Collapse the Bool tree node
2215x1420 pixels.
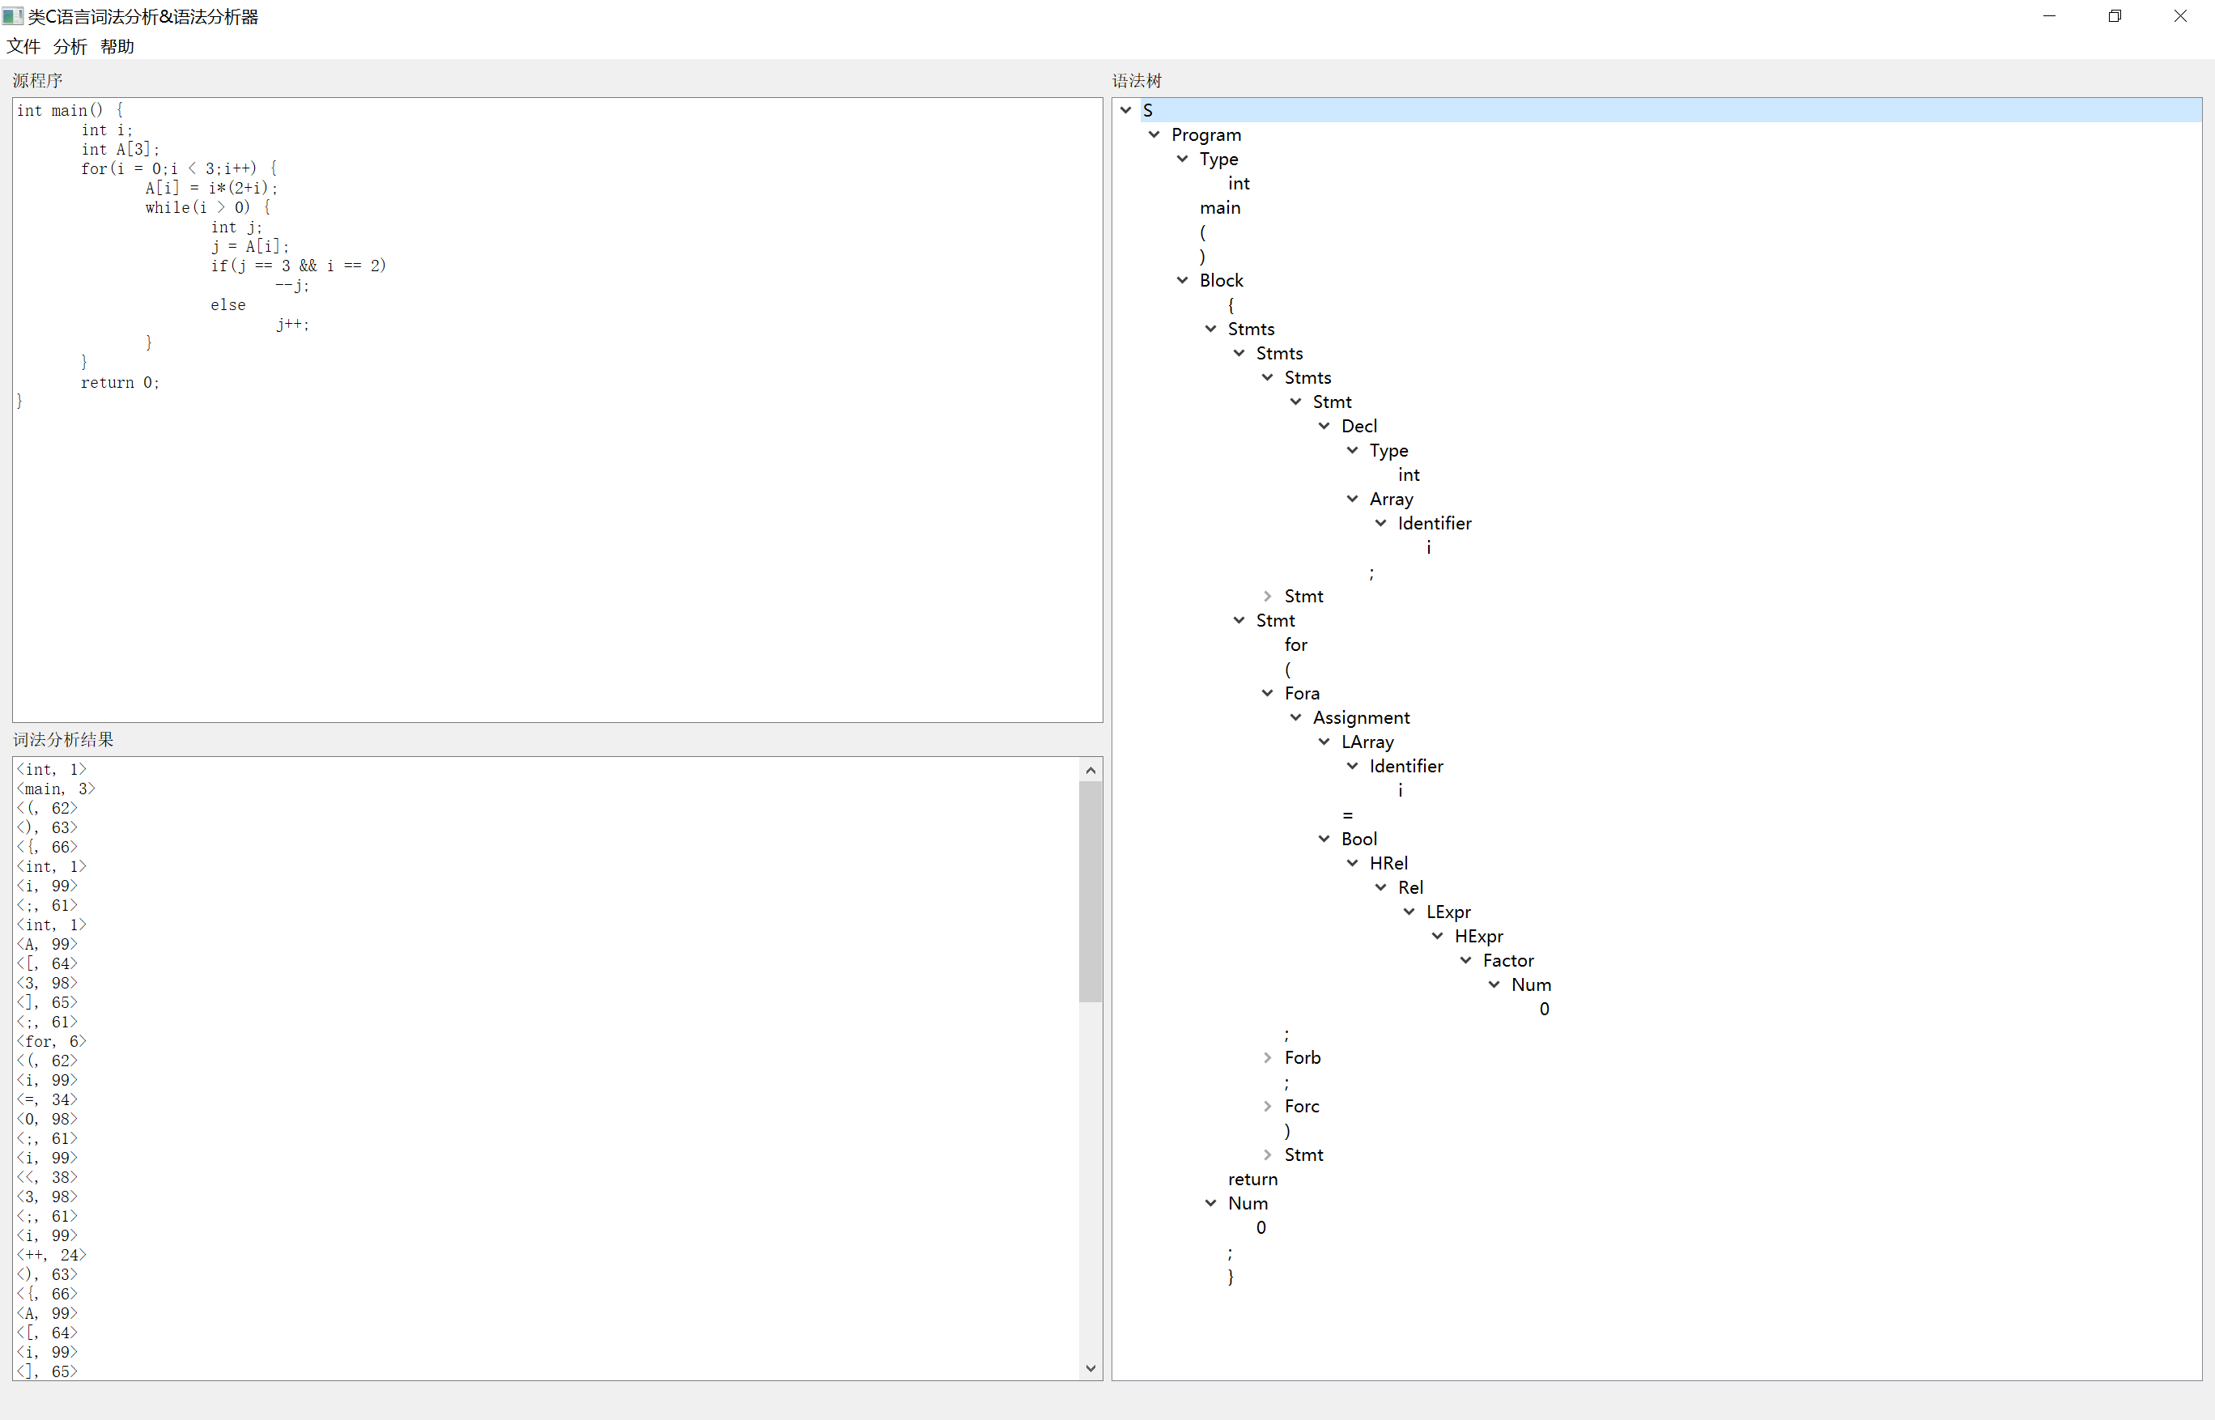tap(1324, 839)
